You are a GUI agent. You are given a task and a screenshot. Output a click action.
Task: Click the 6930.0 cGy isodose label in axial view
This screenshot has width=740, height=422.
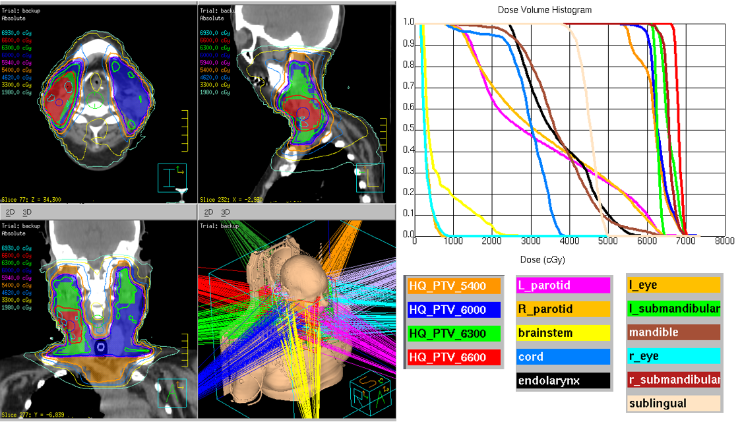tap(17, 32)
